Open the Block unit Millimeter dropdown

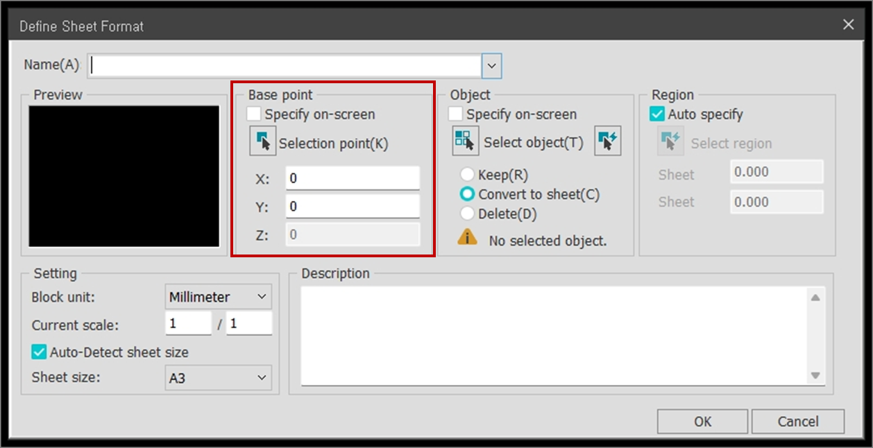pos(219,297)
